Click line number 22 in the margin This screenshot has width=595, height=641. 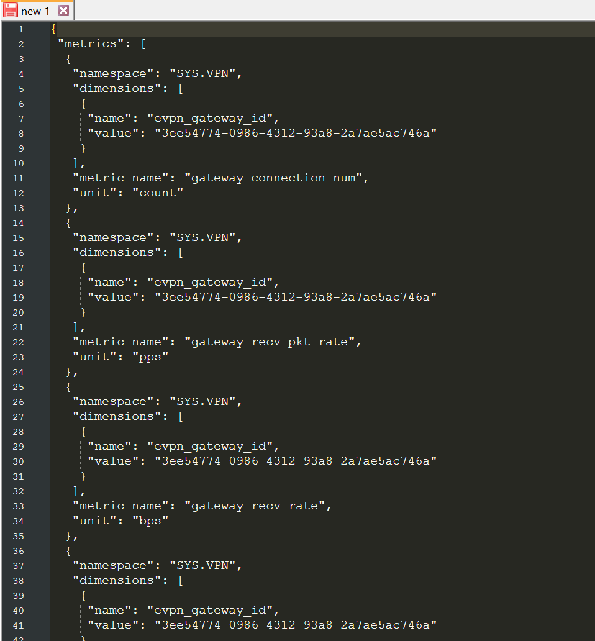pos(19,342)
